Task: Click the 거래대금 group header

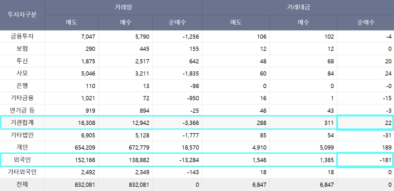Action: 298,7
